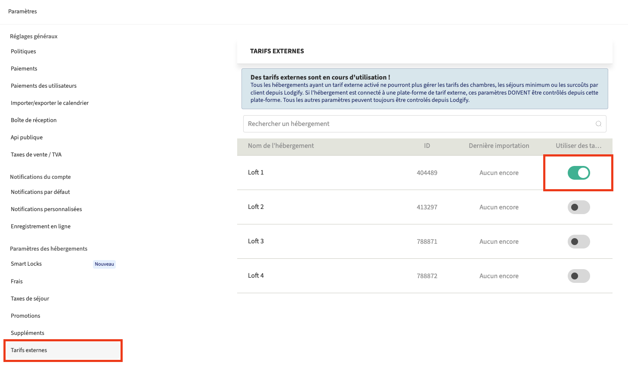This screenshot has height=368, width=628.
Task: Select Importer/exporter le calendrier
Action: pos(49,103)
